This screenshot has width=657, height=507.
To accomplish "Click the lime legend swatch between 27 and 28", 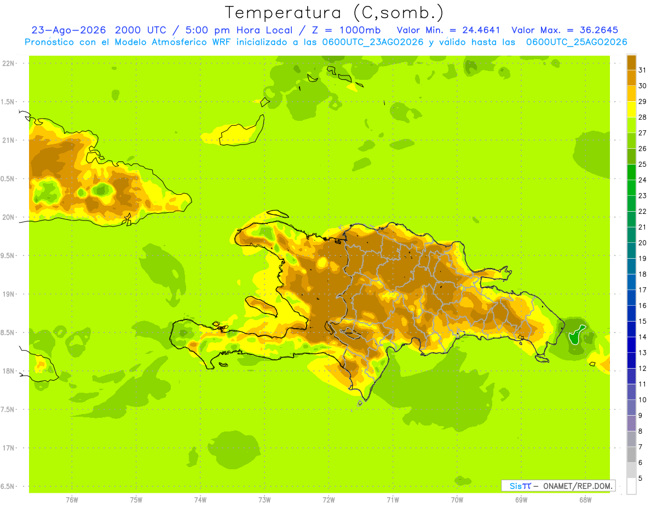I will click(x=631, y=125).
